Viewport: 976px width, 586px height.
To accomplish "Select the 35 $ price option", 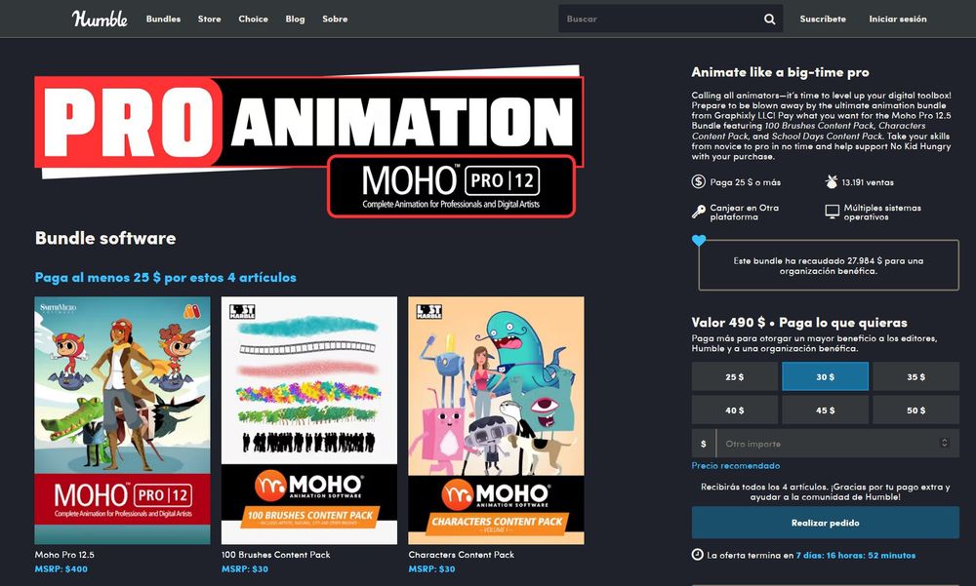I will (x=915, y=376).
